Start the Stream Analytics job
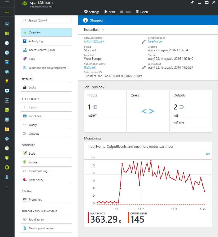This screenshot has height=237, width=218. click(x=109, y=12)
